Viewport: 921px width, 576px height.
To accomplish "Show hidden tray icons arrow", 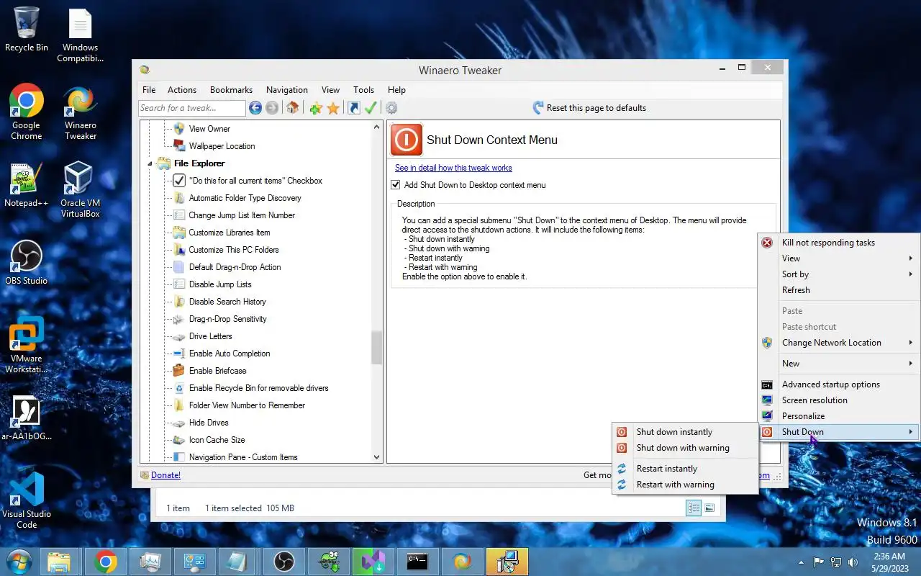I will pyautogui.click(x=801, y=562).
